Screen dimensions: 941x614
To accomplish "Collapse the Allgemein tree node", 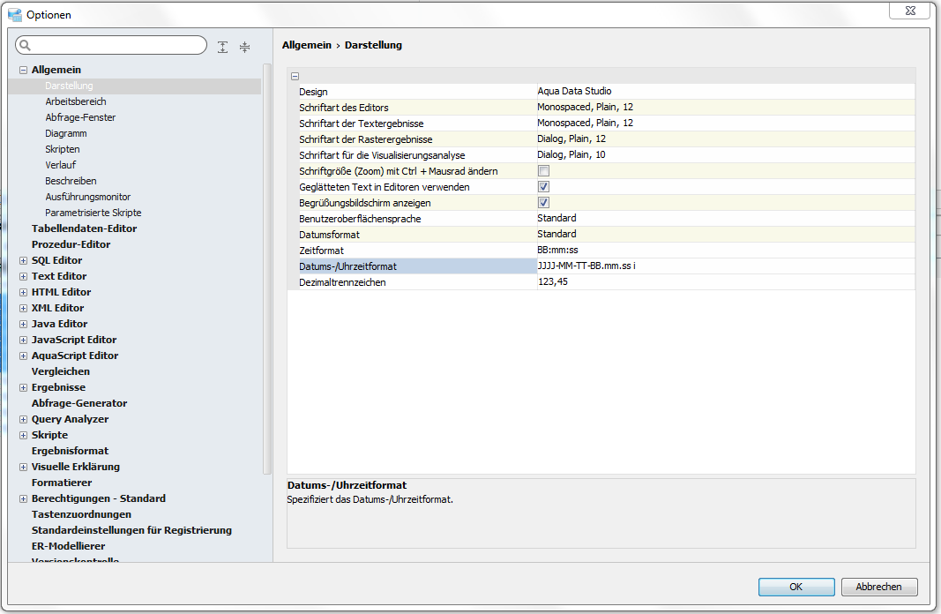I will [24, 70].
